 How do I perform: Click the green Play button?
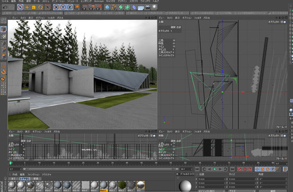pyautogui.click(x=215, y=169)
